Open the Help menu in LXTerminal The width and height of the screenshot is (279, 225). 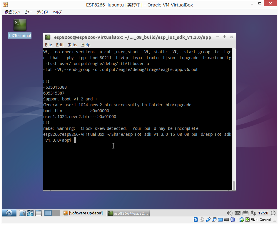[86, 45]
